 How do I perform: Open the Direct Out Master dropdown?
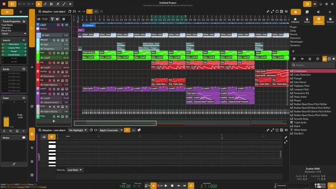point(14,34)
